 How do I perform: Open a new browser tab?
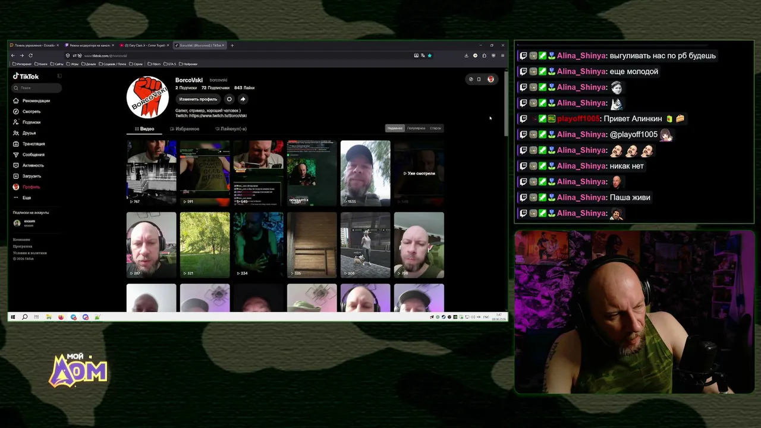coord(232,45)
